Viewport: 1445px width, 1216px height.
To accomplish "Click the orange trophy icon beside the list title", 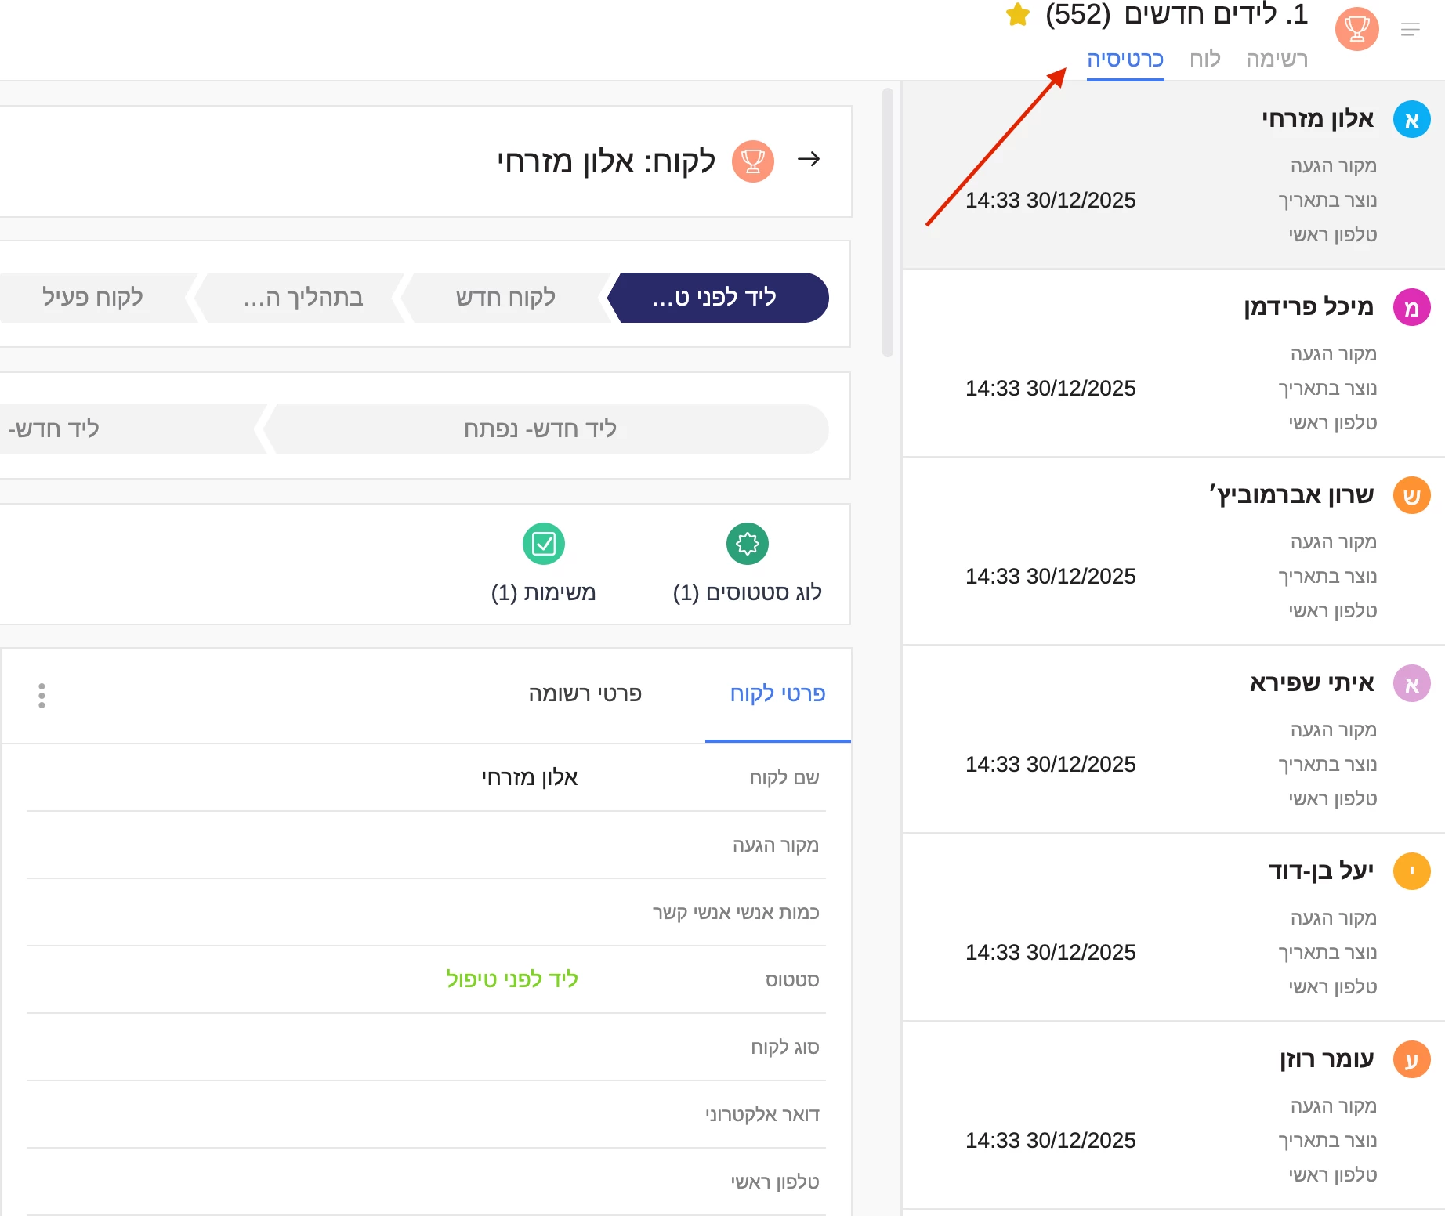I will [1356, 29].
